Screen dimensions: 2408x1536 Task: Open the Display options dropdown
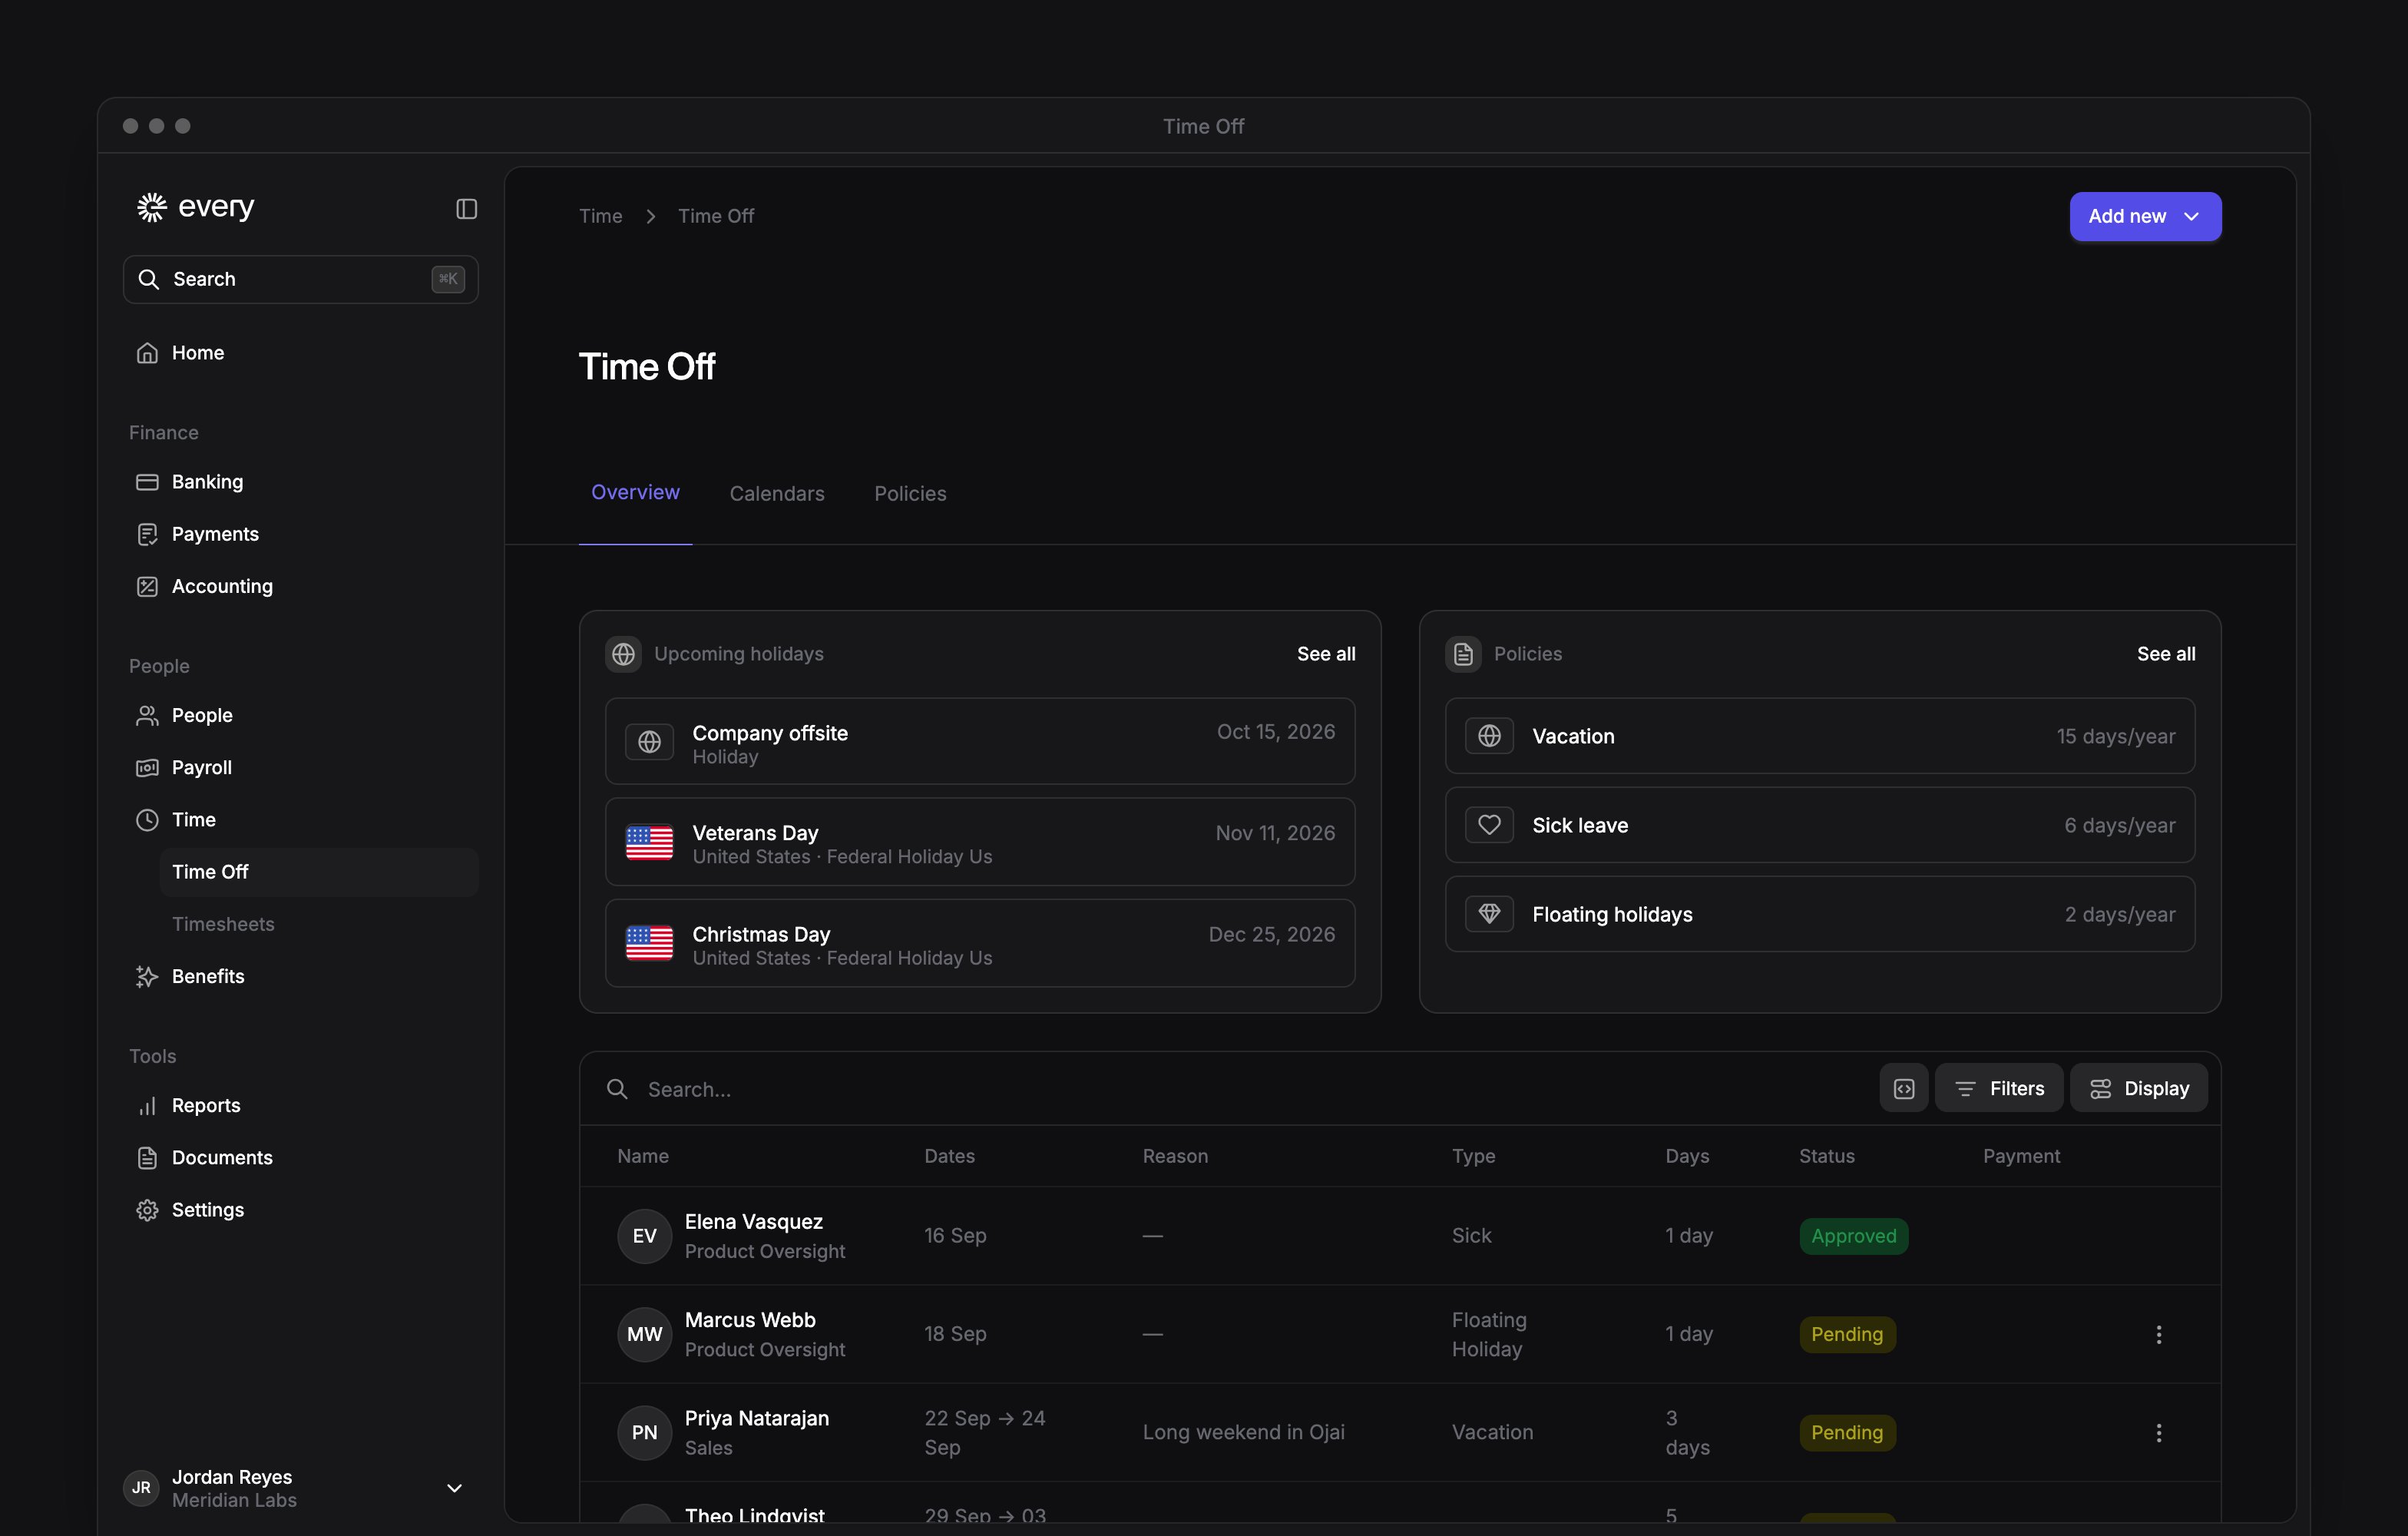tap(2139, 1088)
